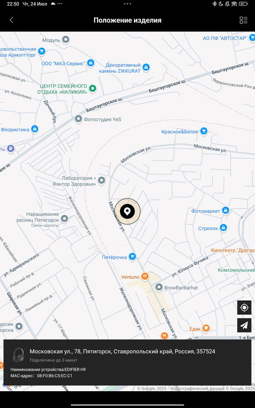The height and width of the screenshot is (408, 255).
Task: Tap the MAC-адрес device info text
Action: pos(41,376)
